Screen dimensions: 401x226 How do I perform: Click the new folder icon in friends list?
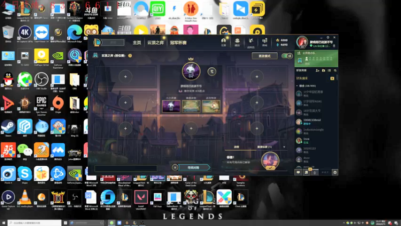[323, 70]
